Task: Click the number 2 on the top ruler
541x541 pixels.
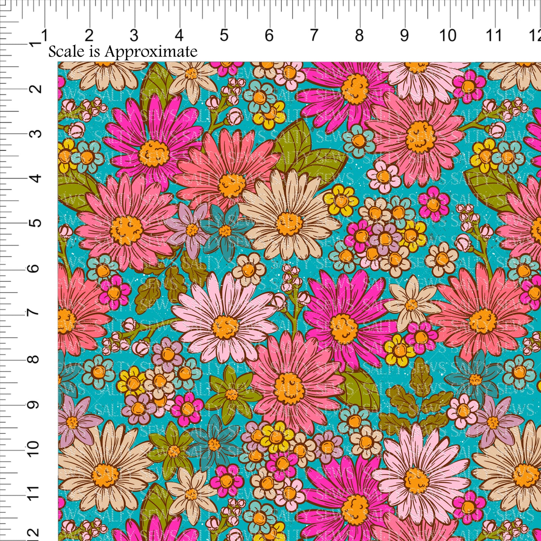Action: coord(89,36)
